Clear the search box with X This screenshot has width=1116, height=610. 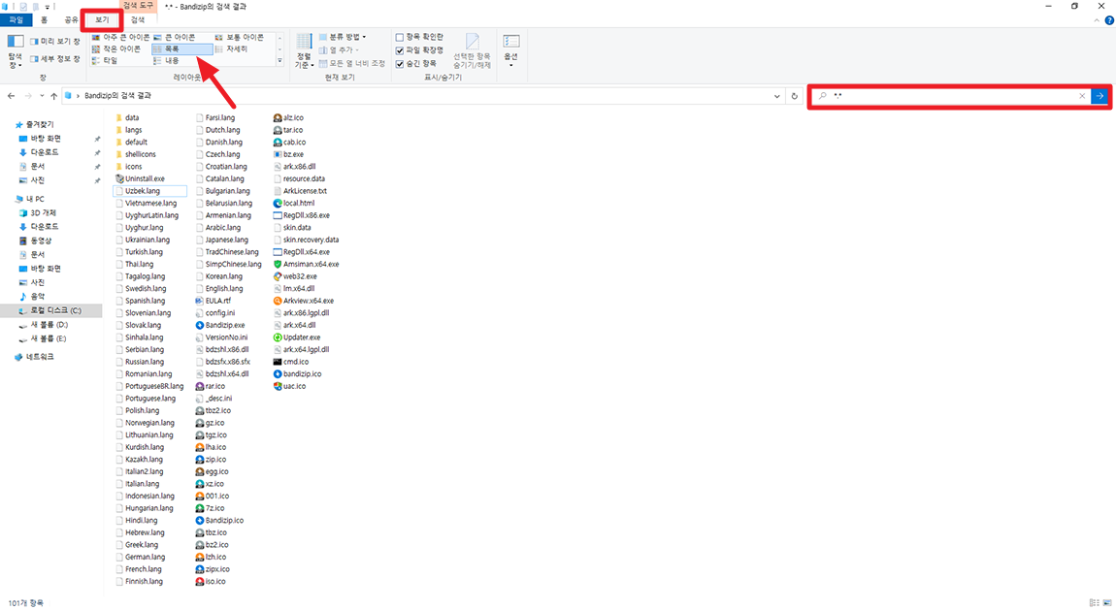tap(1082, 95)
